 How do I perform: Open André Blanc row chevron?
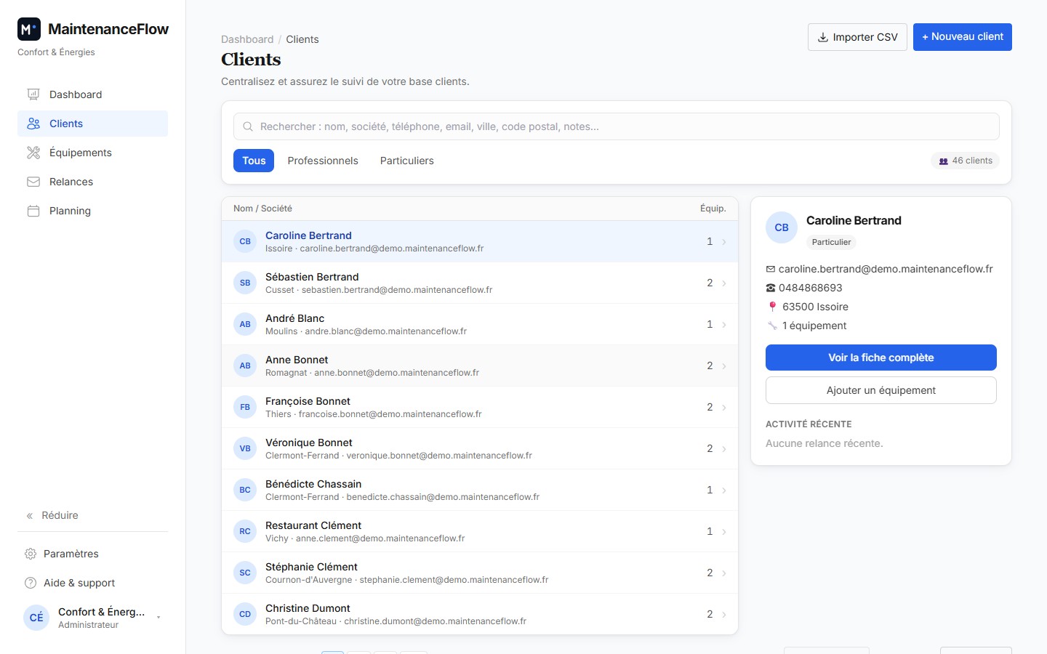pos(724,325)
